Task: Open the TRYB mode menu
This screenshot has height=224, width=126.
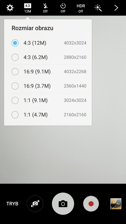Action: 12,204
